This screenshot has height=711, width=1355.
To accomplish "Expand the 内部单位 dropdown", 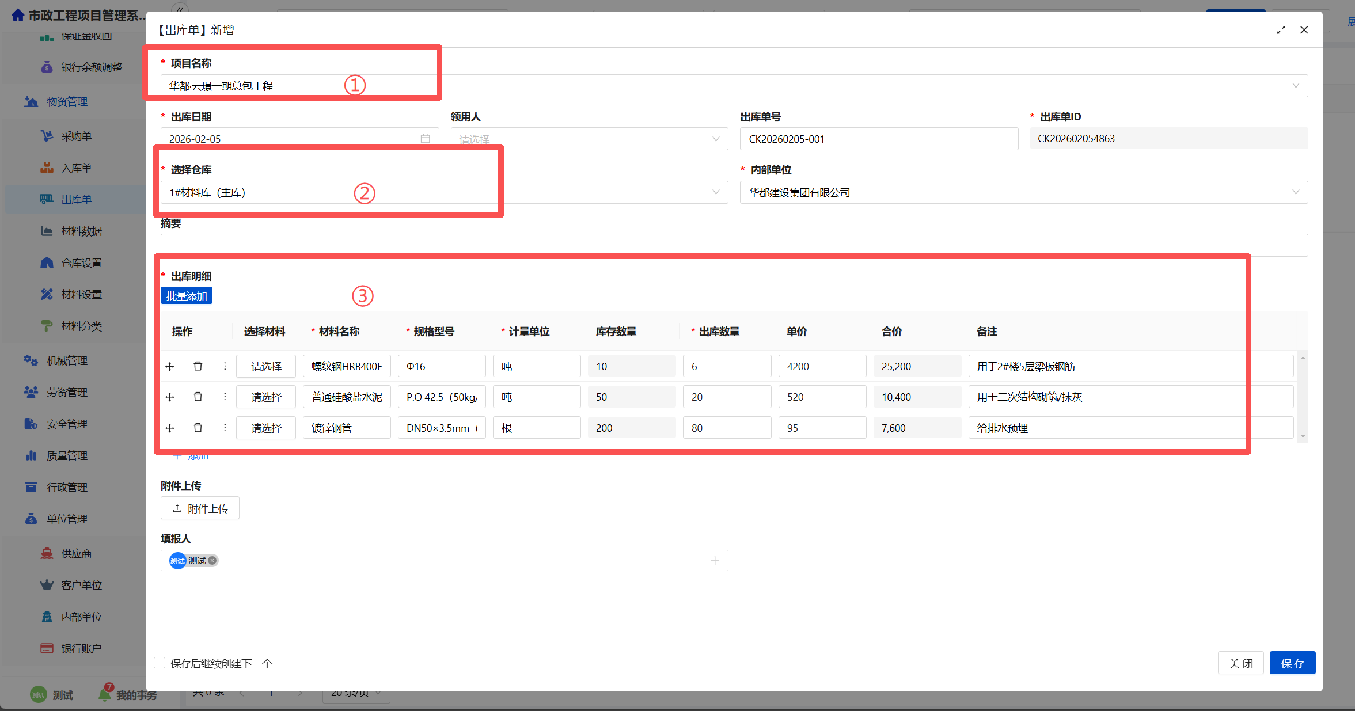I will click(x=1295, y=192).
